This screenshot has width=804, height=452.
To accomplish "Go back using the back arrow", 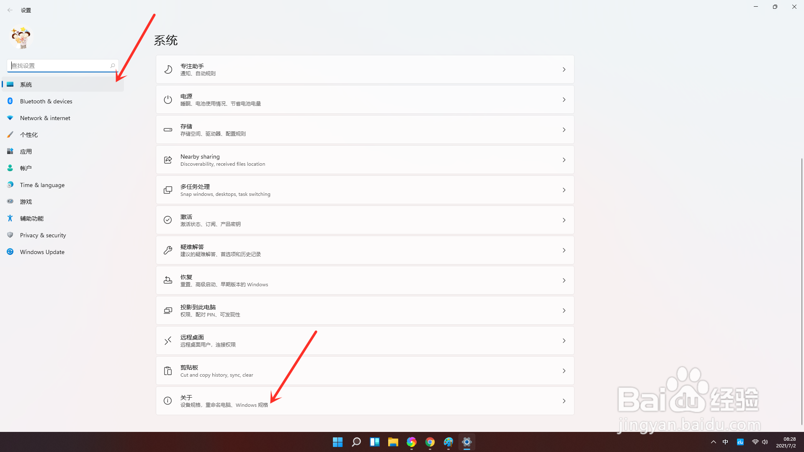I will 10,10.
